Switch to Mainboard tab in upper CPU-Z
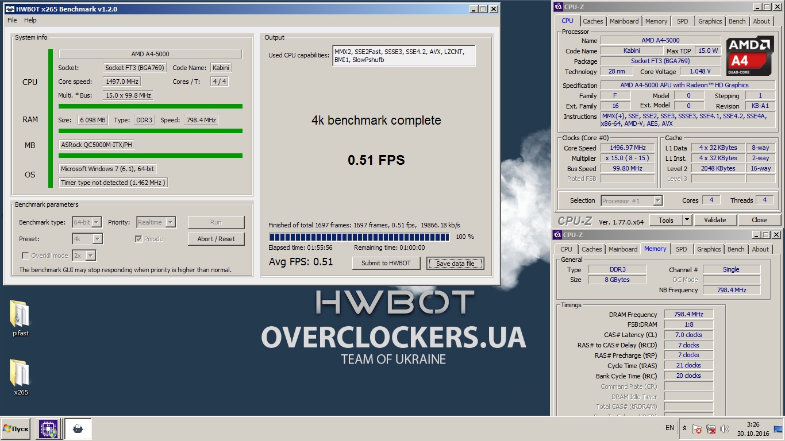785x441 pixels. pyautogui.click(x=624, y=21)
